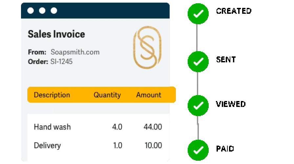Click the green SENT checkmark icon

tap(198, 61)
